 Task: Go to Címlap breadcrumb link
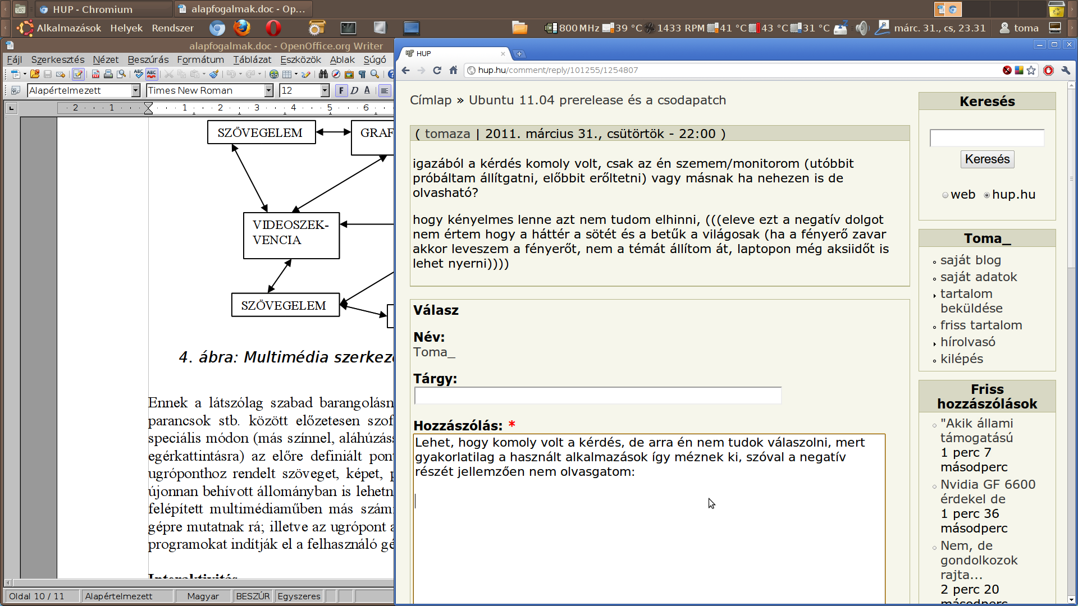(x=431, y=100)
